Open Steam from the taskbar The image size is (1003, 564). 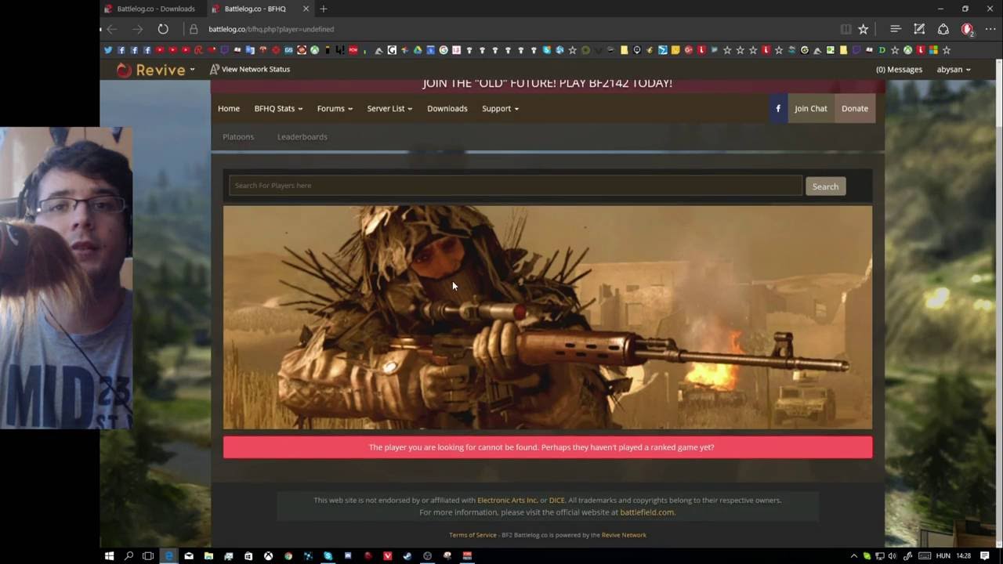(407, 556)
